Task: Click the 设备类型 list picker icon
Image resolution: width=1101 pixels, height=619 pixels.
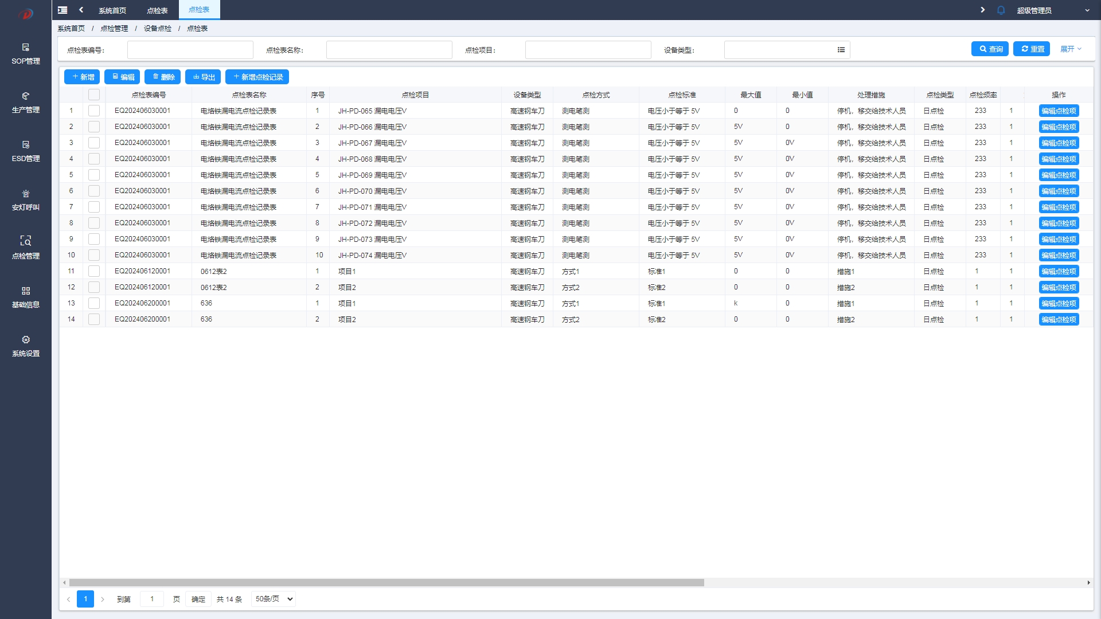Action: 841,50
